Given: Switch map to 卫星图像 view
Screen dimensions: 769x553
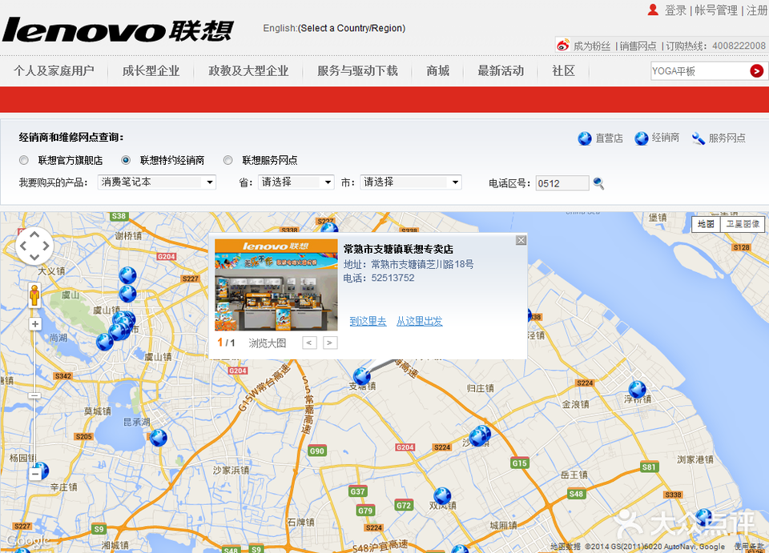Looking at the screenshot, I should [x=743, y=224].
